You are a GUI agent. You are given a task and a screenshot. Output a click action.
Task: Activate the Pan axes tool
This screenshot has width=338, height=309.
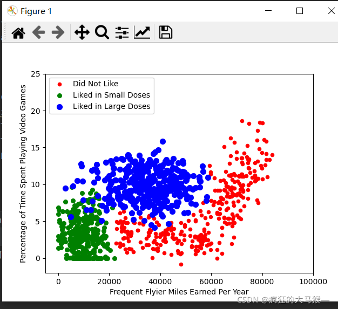[x=82, y=32]
